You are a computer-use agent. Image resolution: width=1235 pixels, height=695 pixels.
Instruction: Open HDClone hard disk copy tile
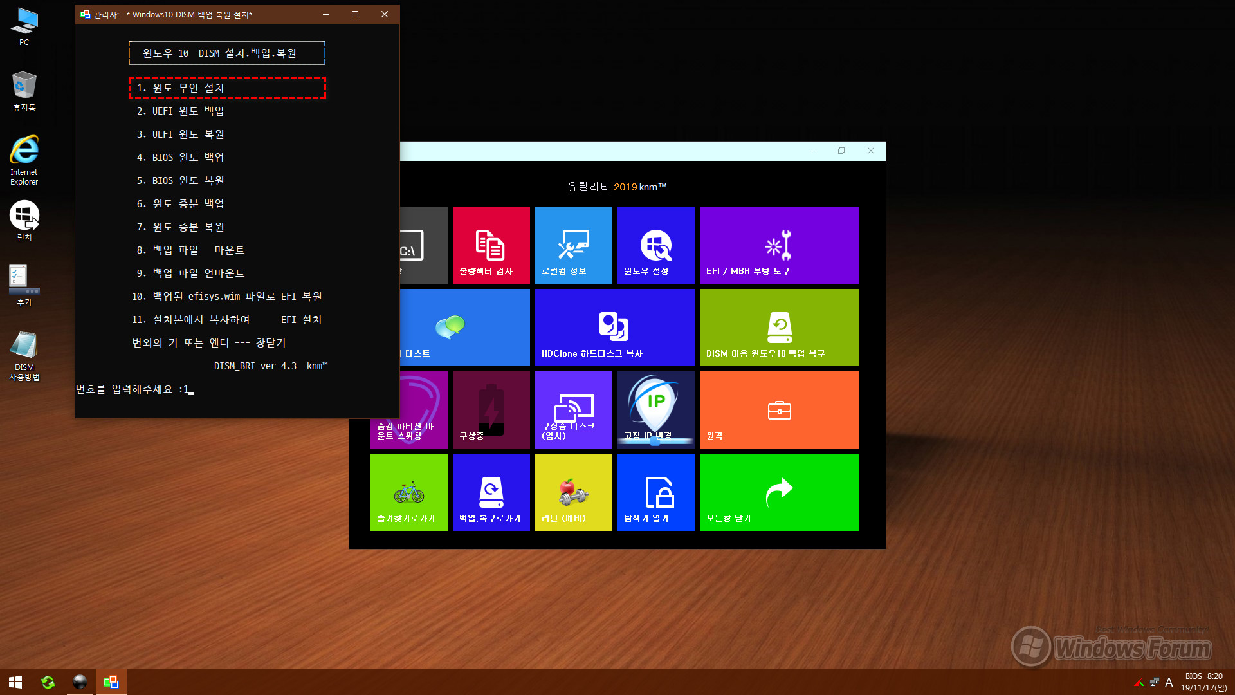coord(614,328)
